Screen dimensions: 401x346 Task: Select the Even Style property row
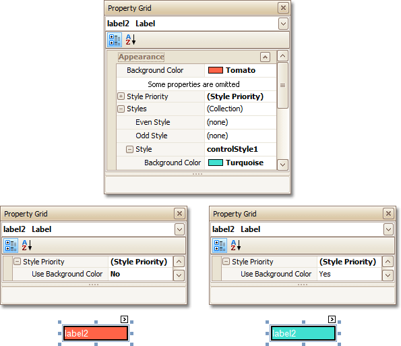196,122
